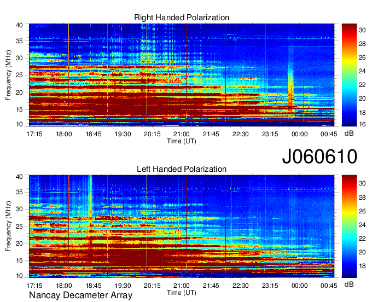The width and height of the screenshot is (372, 302).
Task: Click the Time (UT) label under the Left Handed plot
Action: tap(182, 293)
